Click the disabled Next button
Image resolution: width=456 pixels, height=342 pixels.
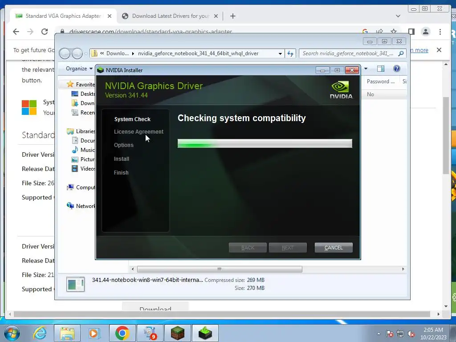pos(288,248)
